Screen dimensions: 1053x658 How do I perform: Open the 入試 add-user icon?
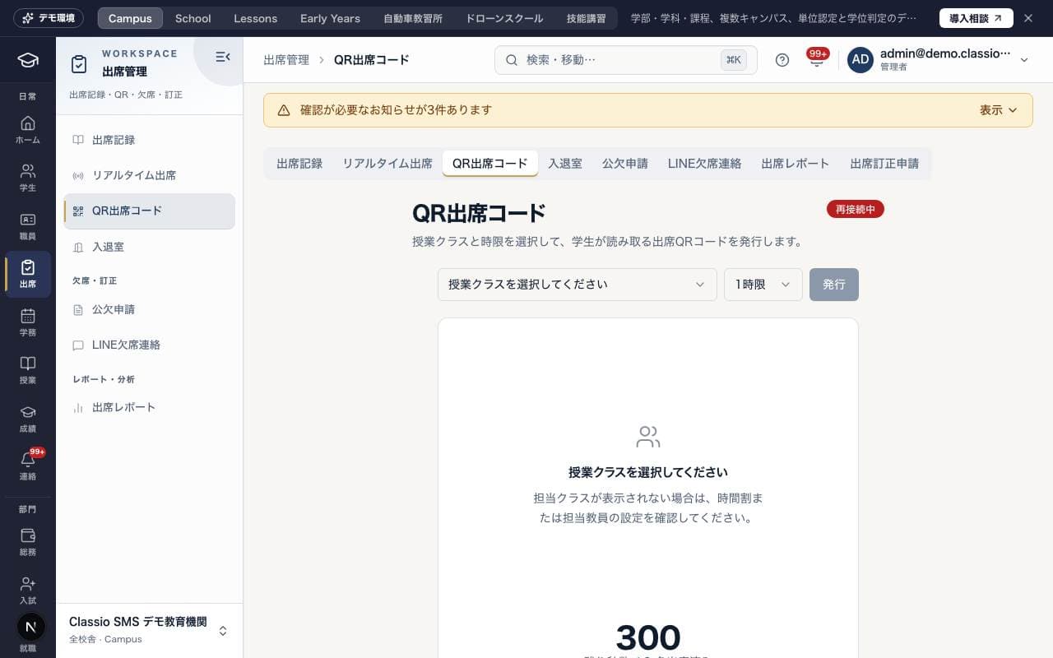pyautogui.click(x=28, y=591)
